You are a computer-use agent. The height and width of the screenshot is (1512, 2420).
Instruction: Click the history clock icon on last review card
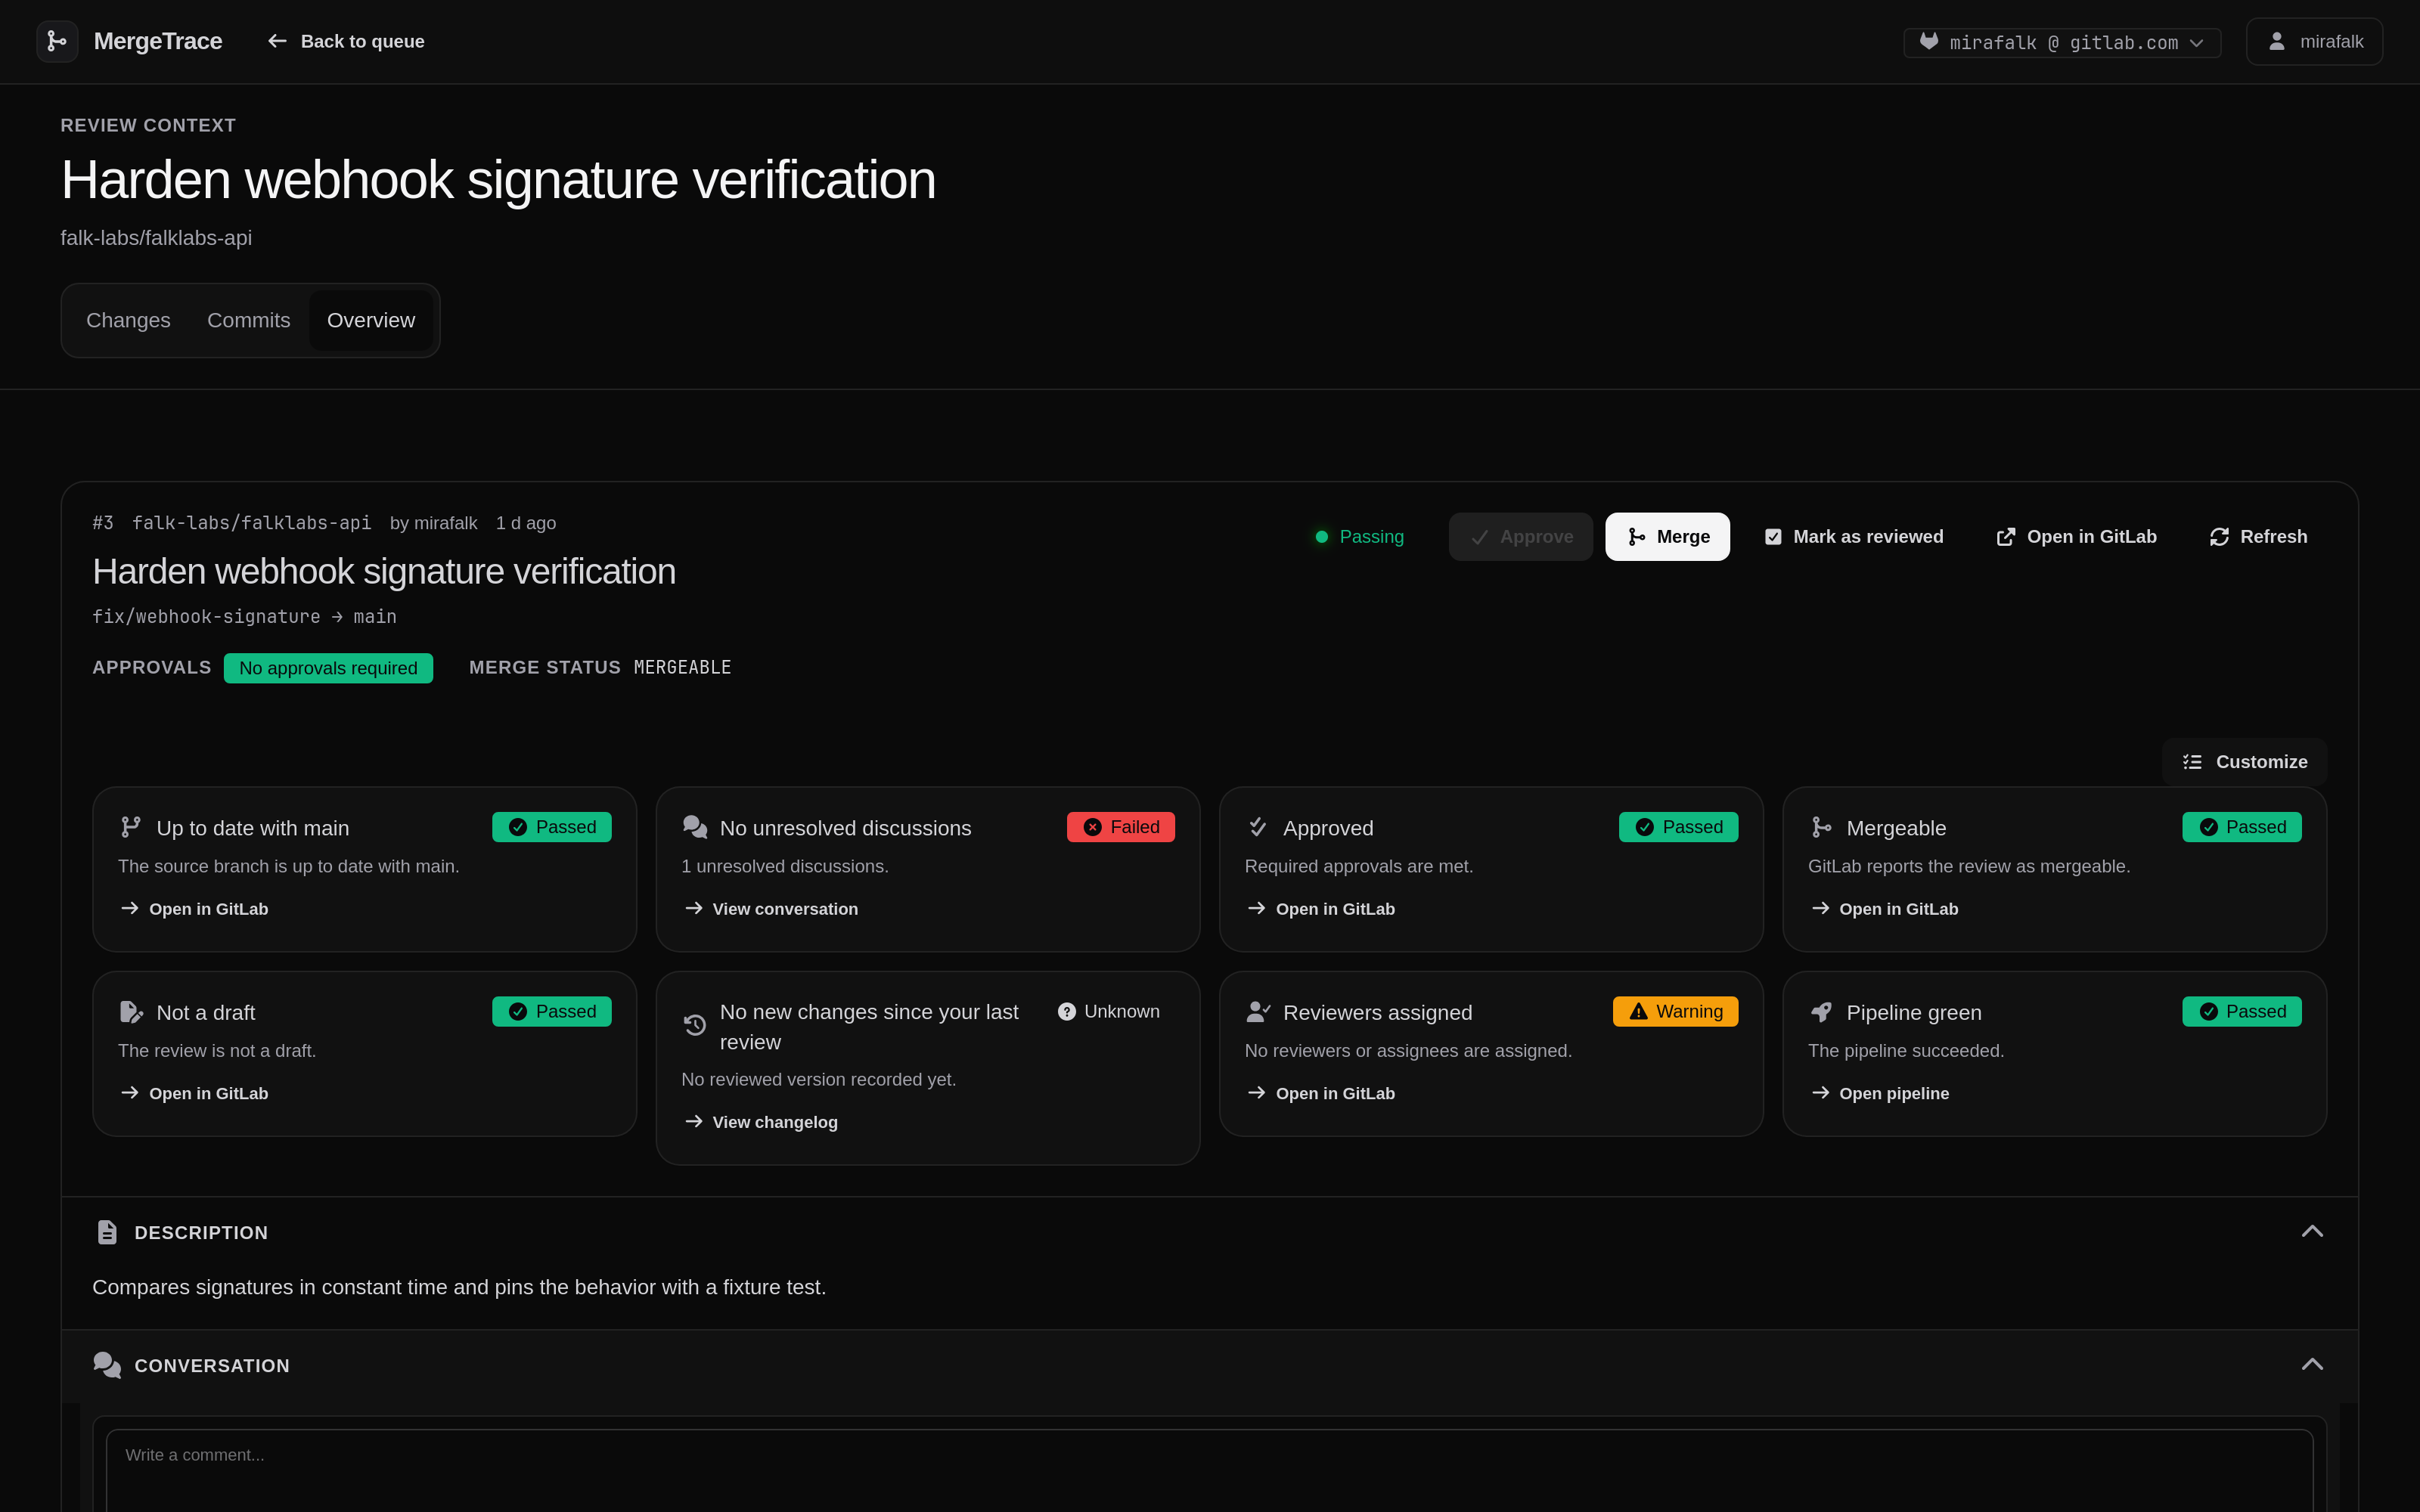[695, 1025]
